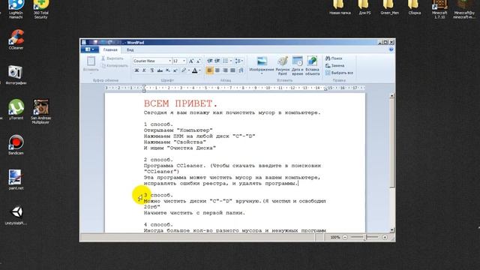
Task: Open the WordPad file menu button
Action: point(89,49)
